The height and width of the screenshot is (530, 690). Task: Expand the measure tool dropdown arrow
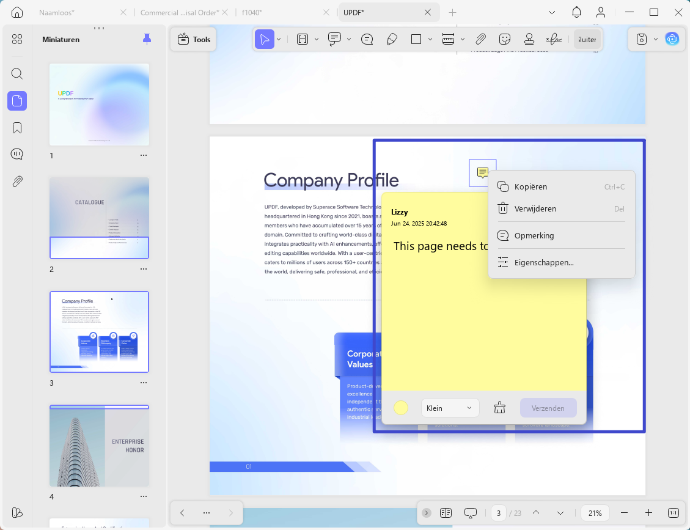pyautogui.click(x=463, y=39)
